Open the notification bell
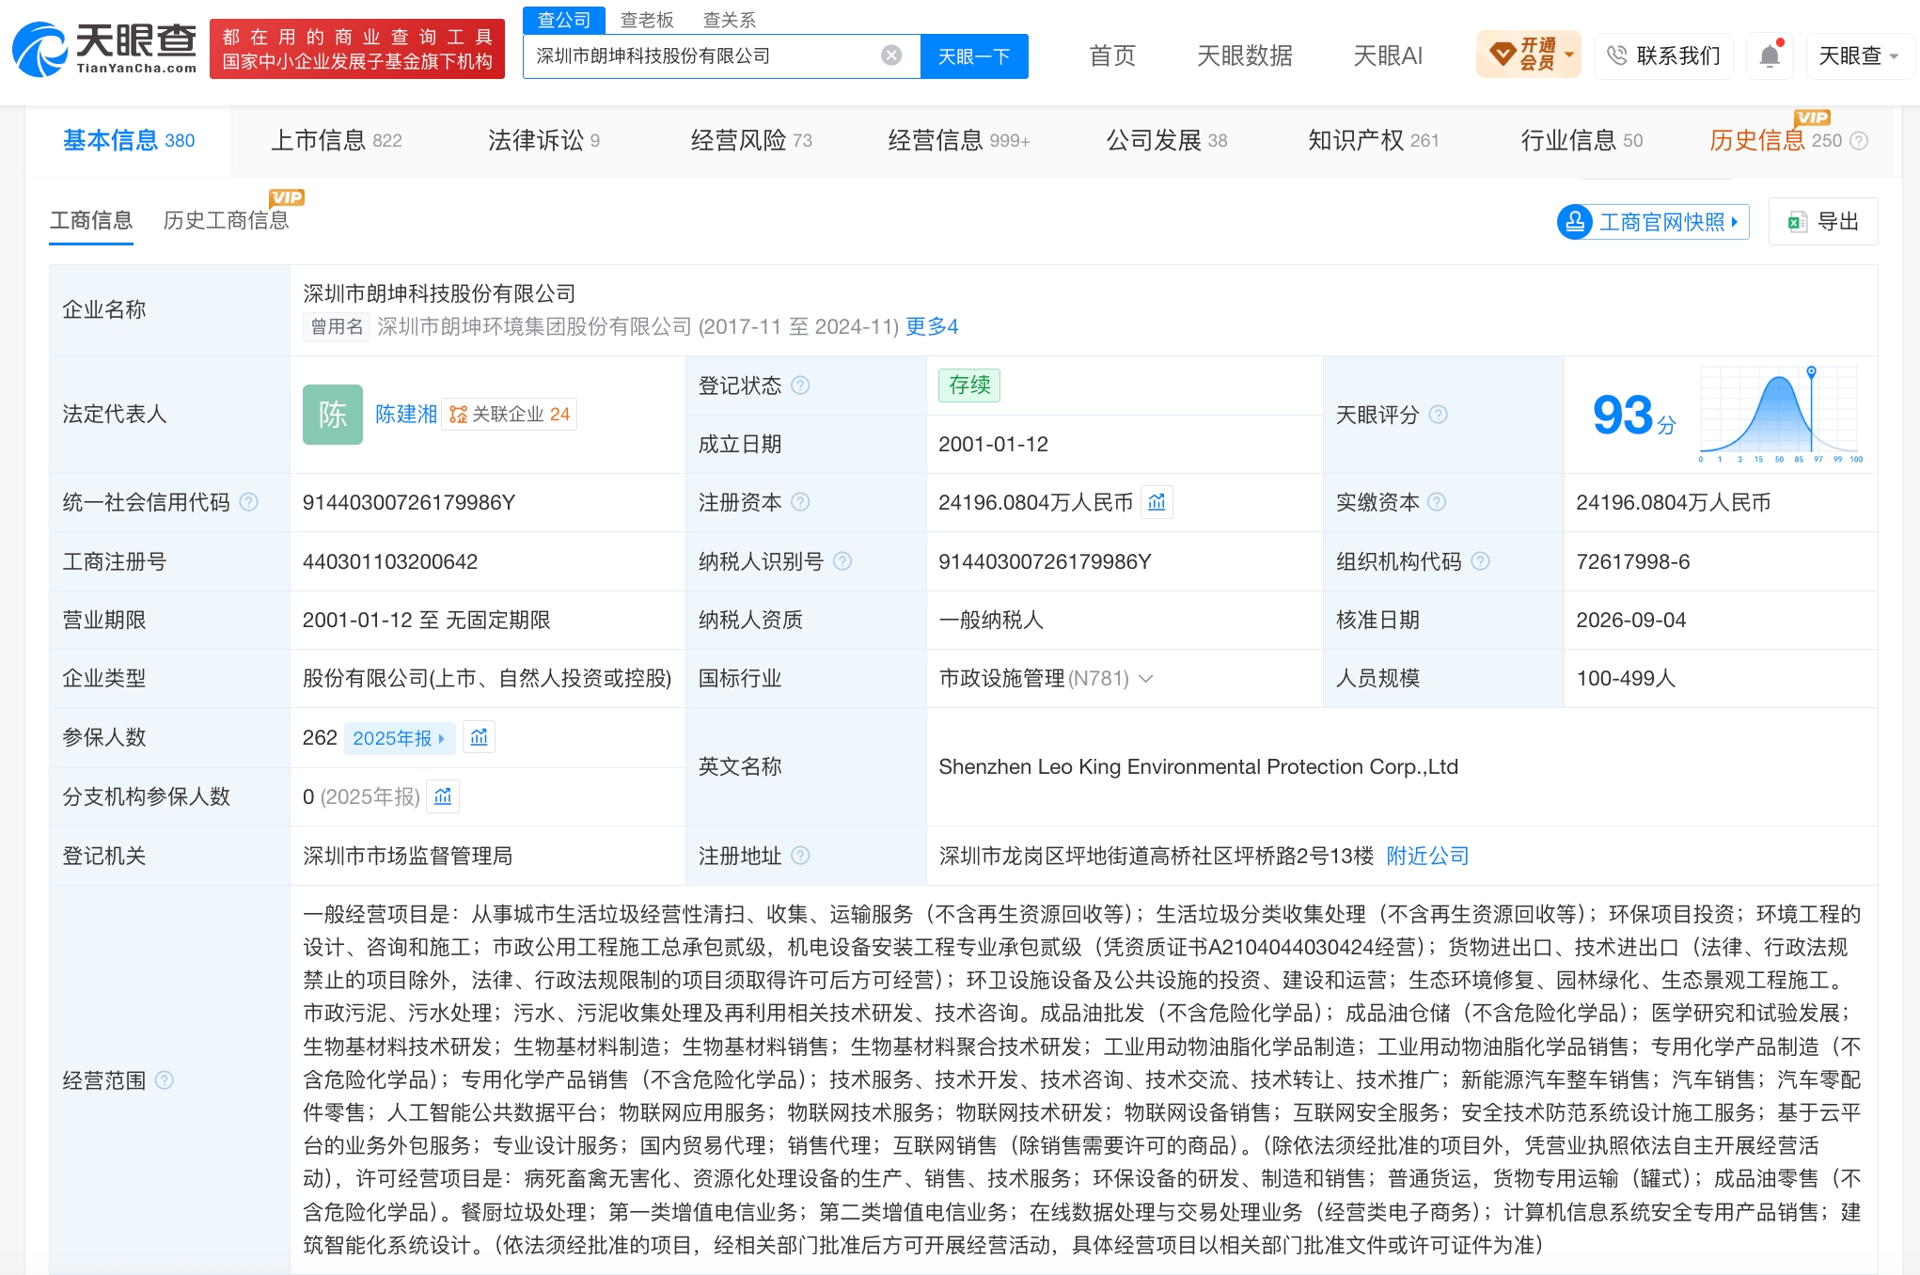1920x1275 pixels. (1770, 55)
